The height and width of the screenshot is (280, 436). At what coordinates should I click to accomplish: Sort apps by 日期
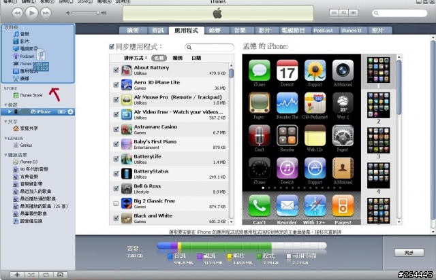coord(196,58)
